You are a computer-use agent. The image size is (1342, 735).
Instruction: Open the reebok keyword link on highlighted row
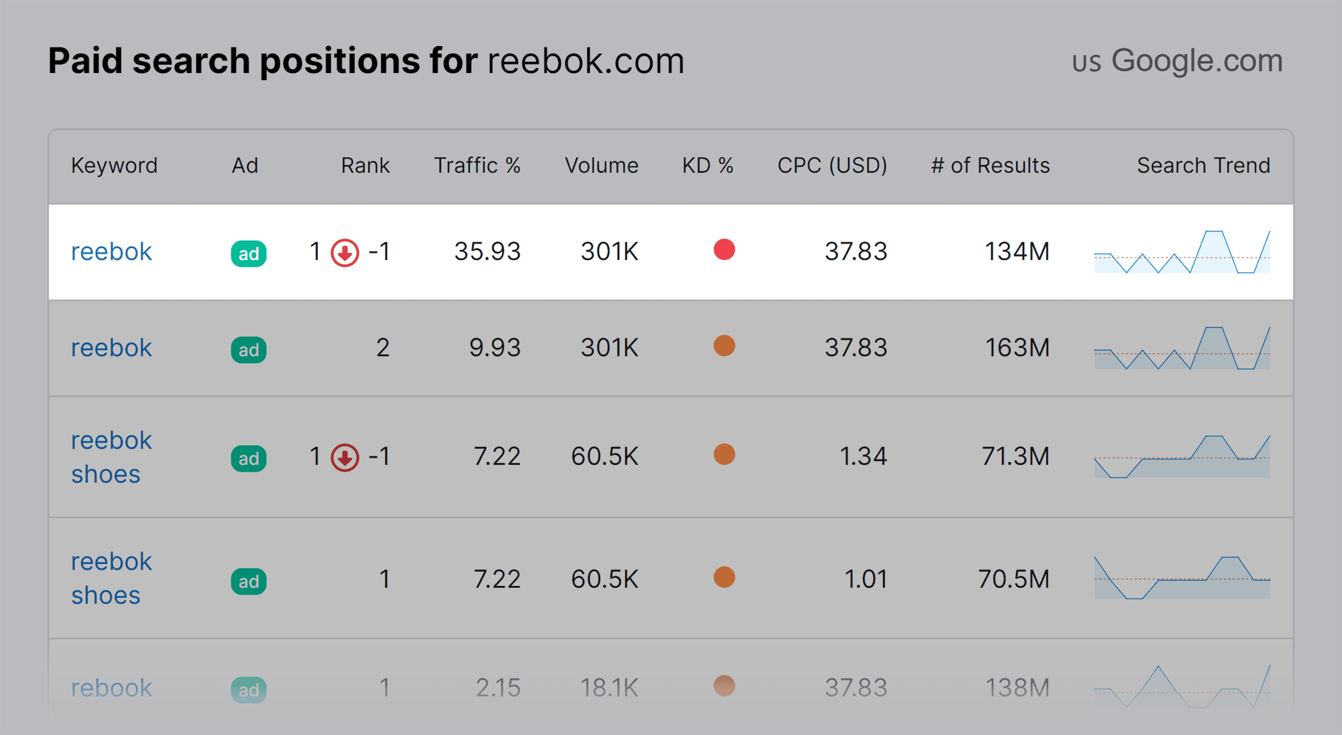pos(111,251)
